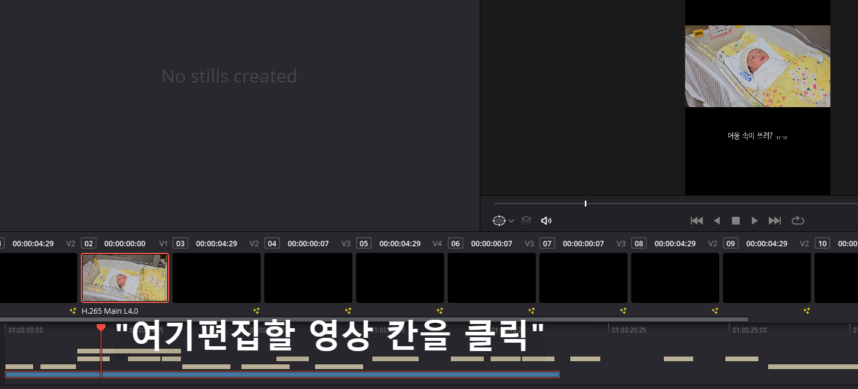Play the clip forward
The image size is (858, 389).
(754, 220)
